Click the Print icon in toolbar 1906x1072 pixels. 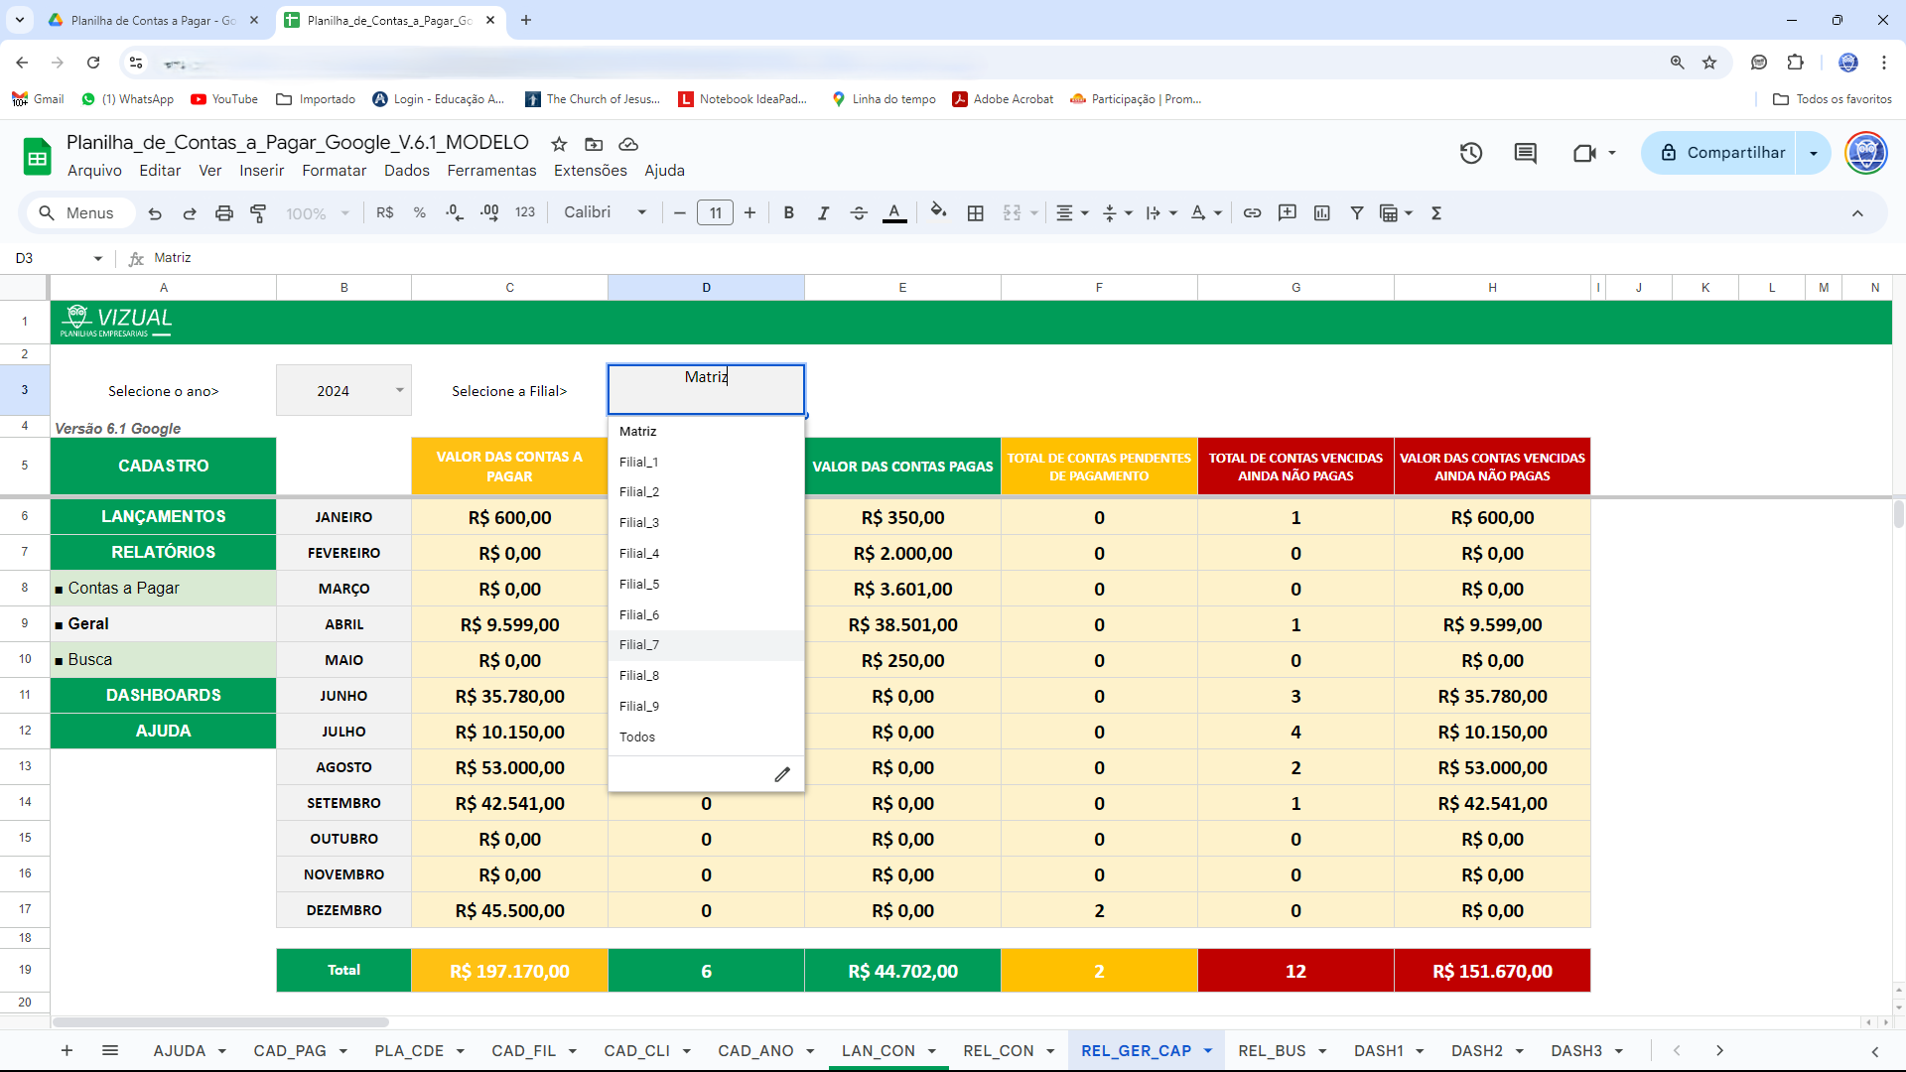[224, 213]
